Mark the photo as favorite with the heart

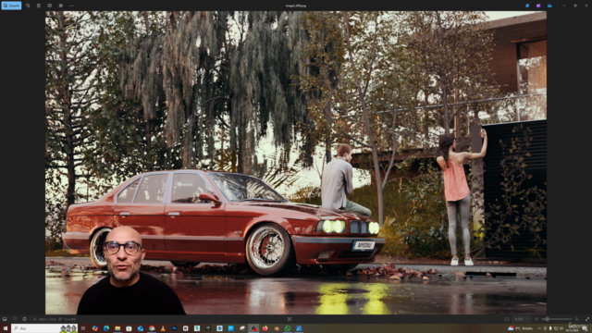pos(15,319)
